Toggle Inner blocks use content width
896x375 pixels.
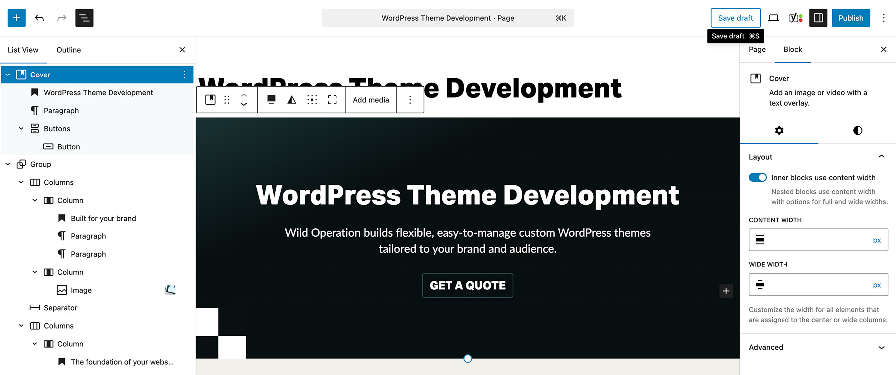pos(758,178)
